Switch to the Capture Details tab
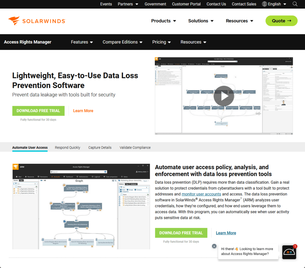 pos(100,148)
